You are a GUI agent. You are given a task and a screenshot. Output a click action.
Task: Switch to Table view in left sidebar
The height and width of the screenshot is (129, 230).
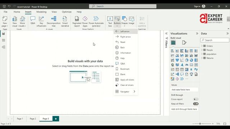(x=4, y=40)
